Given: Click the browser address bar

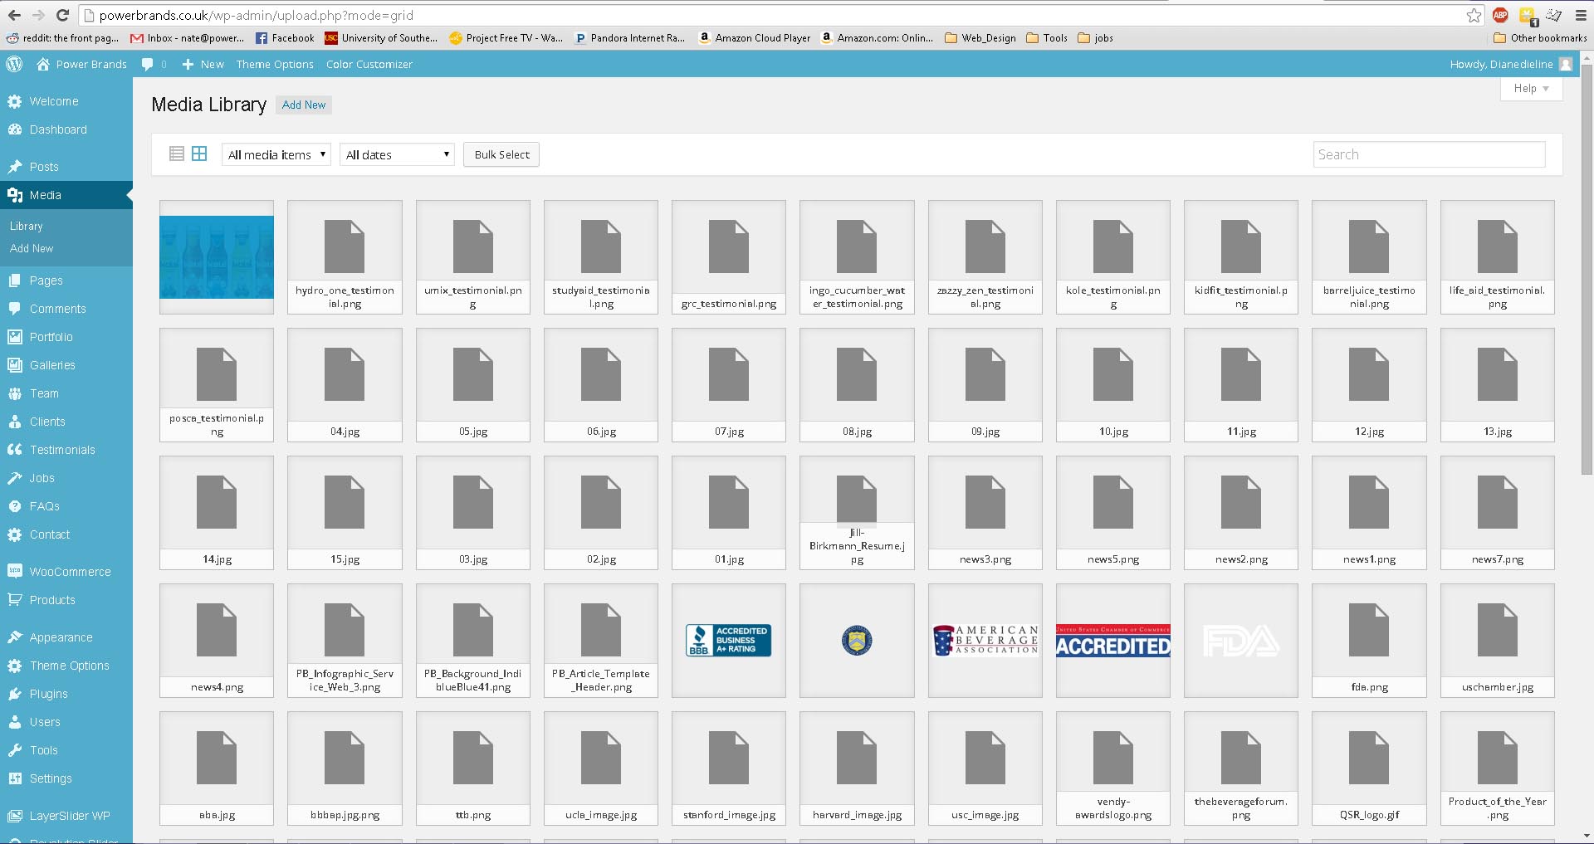Looking at the screenshot, I should pos(772,15).
